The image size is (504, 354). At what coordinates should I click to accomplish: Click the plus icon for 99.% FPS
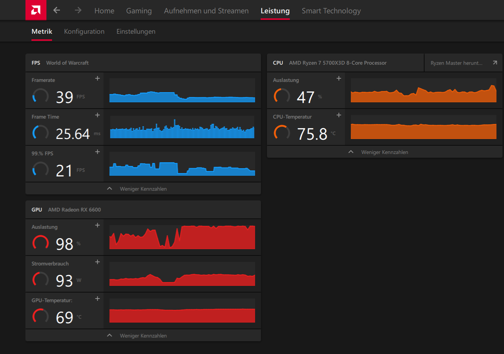coord(97,152)
